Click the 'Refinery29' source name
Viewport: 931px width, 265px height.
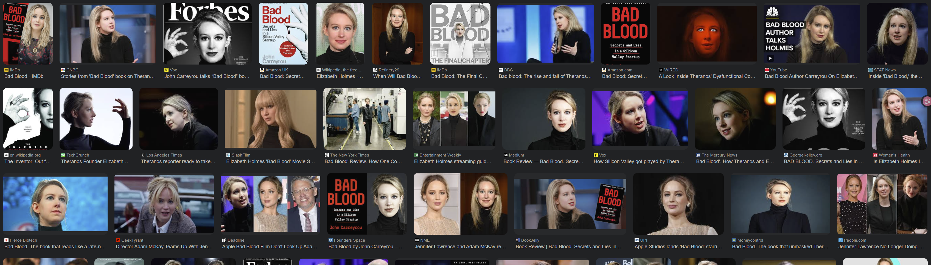pos(389,70)
